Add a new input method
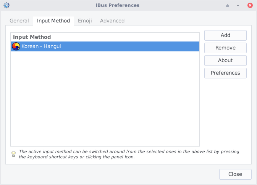257x185 pixels. pos(225,35)
